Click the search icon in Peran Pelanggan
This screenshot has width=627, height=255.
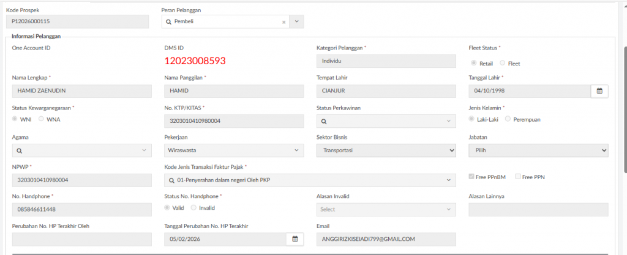(x=169, y=22)
